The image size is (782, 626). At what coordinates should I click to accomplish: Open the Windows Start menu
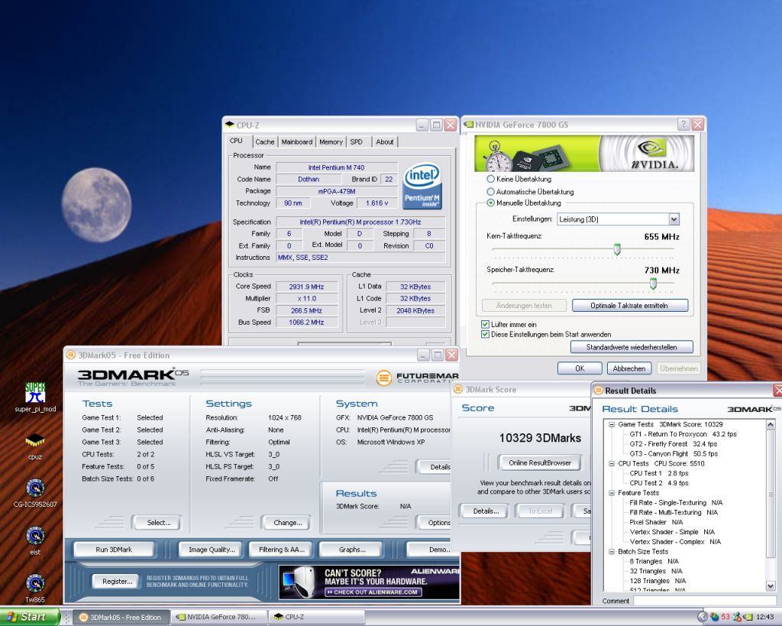(x=29, y=617)
